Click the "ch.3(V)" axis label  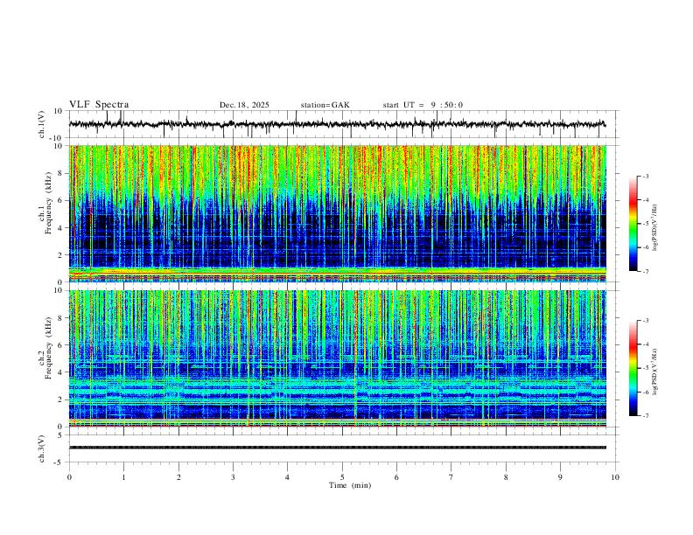[x=42, y=449]
